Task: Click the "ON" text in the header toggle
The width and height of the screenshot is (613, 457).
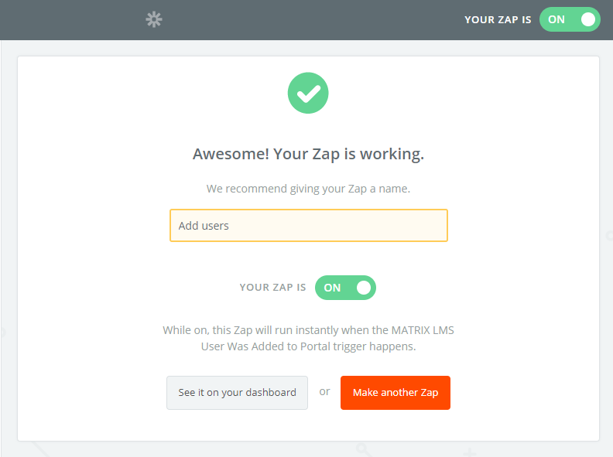Action: tap(556, 20)
